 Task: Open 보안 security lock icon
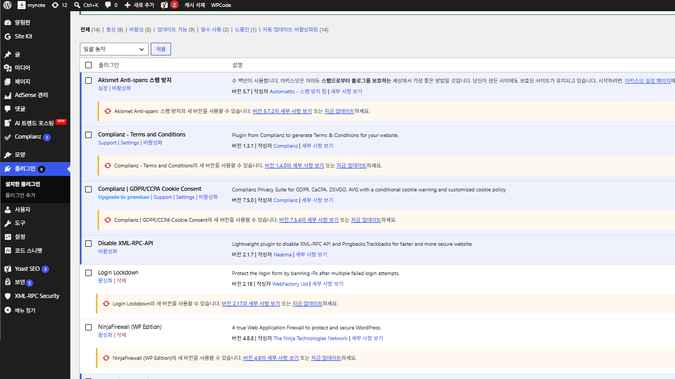coord(7,282)
